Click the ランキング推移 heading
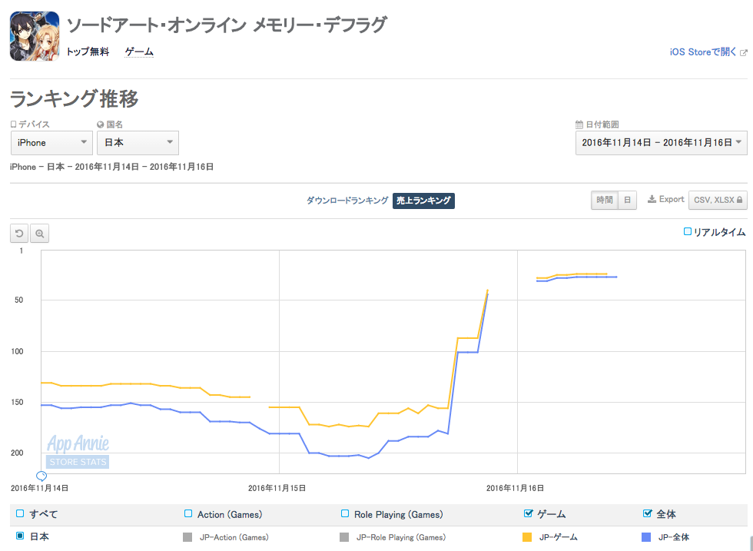The height and width of the screenshot is (551, 753). (75, 99)
